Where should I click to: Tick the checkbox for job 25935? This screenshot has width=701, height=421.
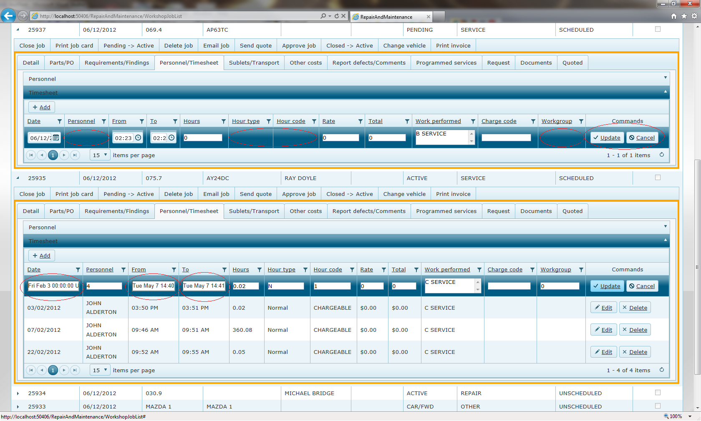coord(658,178)
